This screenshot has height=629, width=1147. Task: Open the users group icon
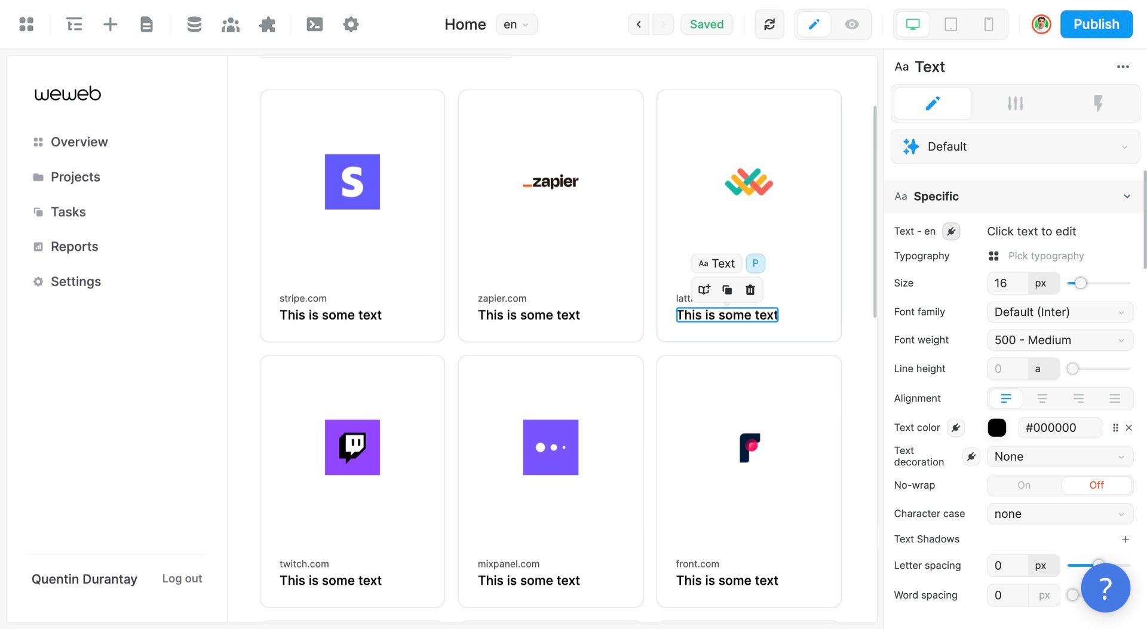[x=231, y=24]
